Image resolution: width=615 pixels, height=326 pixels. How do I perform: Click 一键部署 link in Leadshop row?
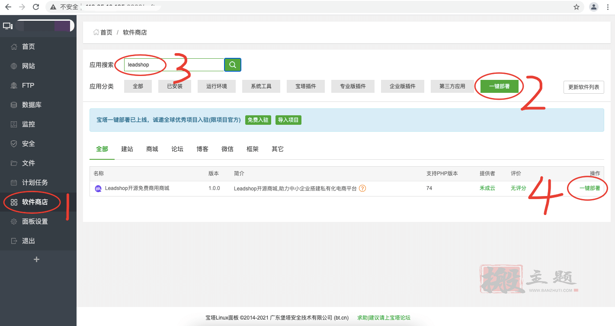[x=590, y=188]
